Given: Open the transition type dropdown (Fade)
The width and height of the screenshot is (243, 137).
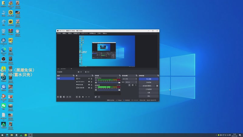Looking at the screenshot, I should (130, 79).
